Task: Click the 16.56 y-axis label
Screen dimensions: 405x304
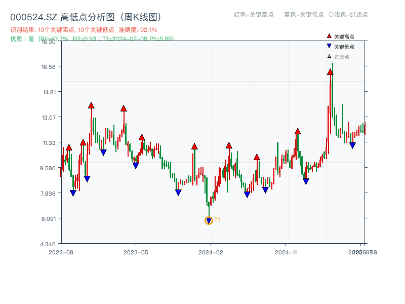Action: 49,67
